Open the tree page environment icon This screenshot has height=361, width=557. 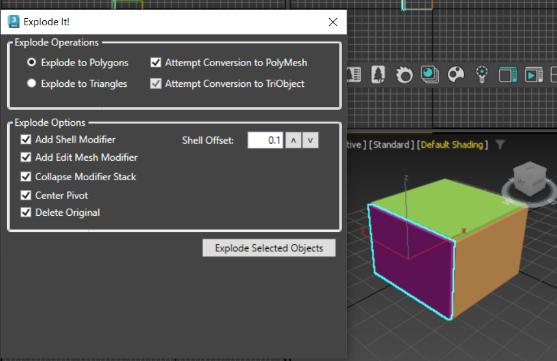(x=378, y=75)
